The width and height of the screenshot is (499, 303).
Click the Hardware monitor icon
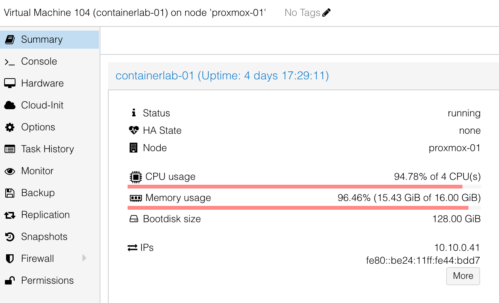click(x=10, y=83)
